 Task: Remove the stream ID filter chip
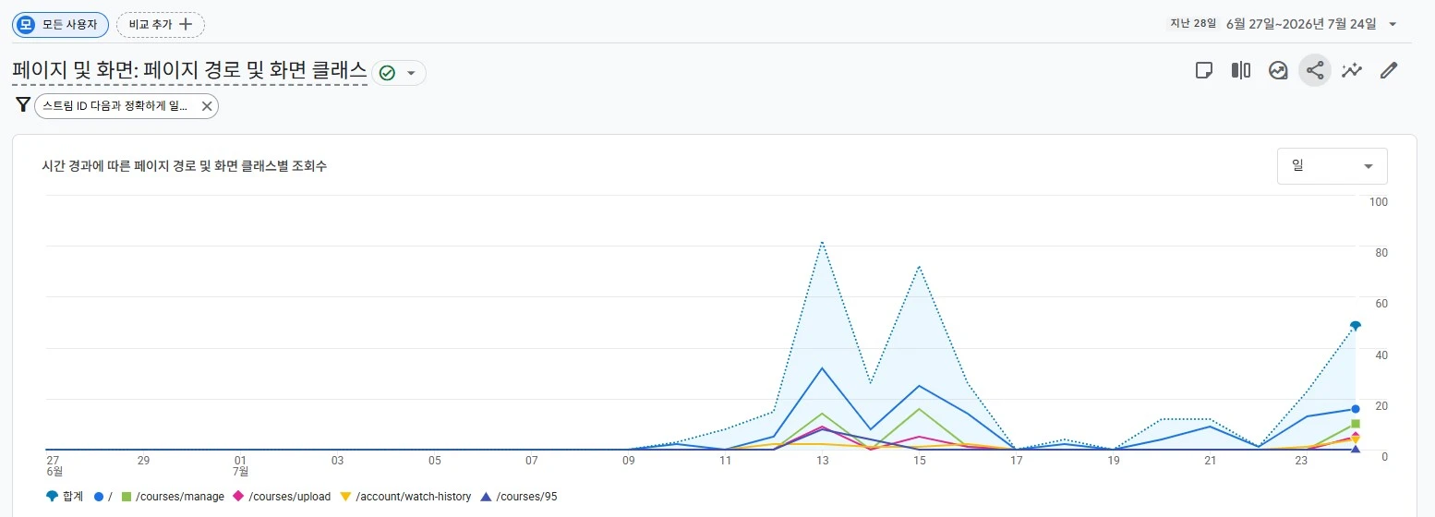[207, 106]
